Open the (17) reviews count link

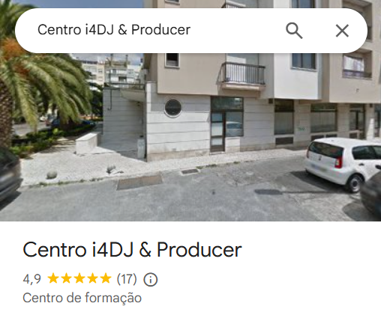point(127,279)
